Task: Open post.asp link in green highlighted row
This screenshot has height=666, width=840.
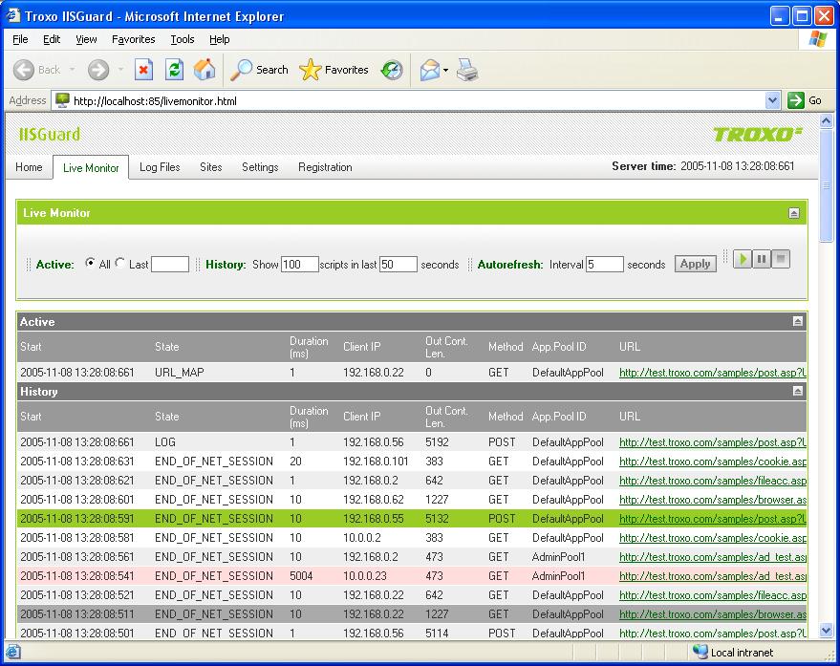Action: coord(713,519)
